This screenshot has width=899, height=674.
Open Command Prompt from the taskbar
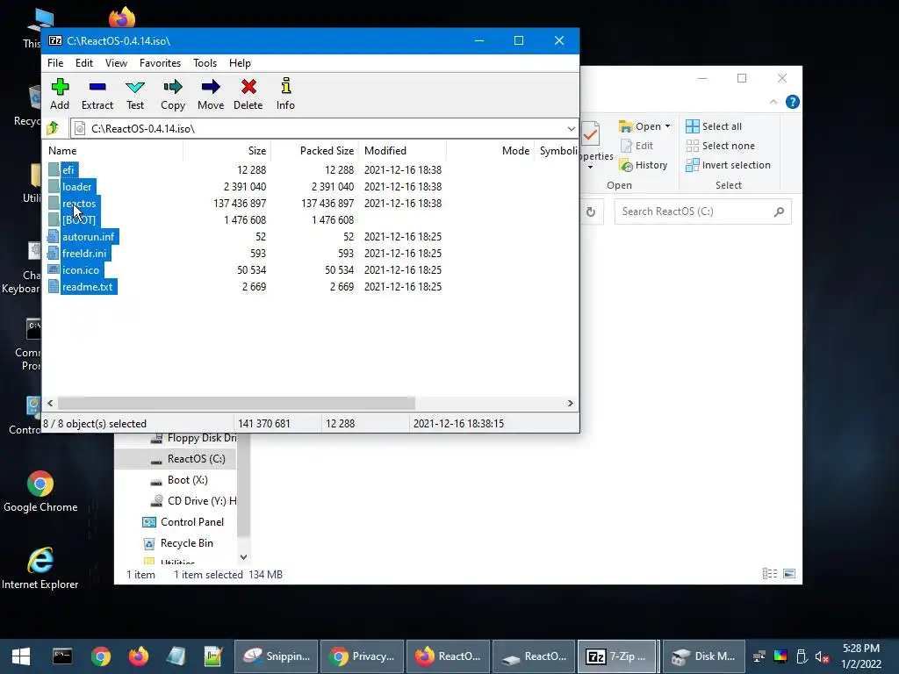coord(62,656)
